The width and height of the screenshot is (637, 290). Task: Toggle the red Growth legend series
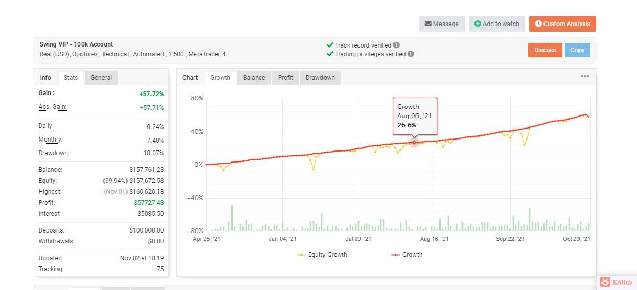[407, 254]
